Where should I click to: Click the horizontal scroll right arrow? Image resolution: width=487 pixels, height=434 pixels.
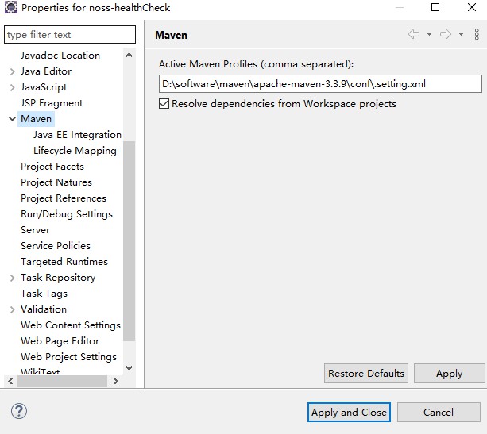coord(116,381)
